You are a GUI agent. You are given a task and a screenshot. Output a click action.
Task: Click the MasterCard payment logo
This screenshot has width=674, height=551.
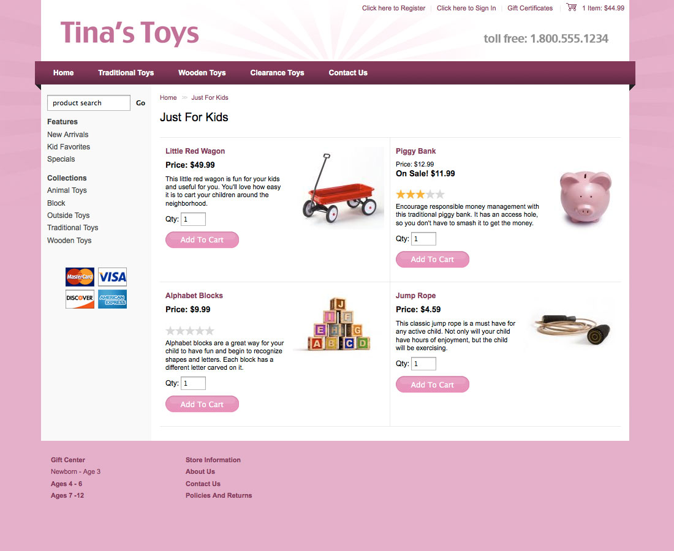tap(80, 277)
